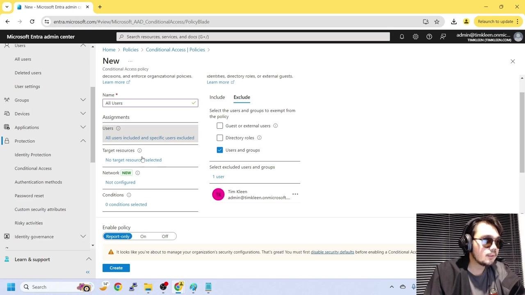Open Identity Protection in sidebar
This screenshot has height=295, width=525.
click(x=33, y=155)
